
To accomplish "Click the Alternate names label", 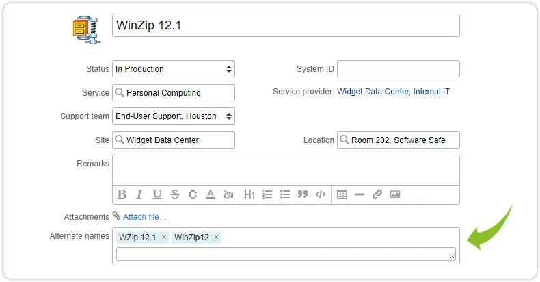I will click(79, 236).
